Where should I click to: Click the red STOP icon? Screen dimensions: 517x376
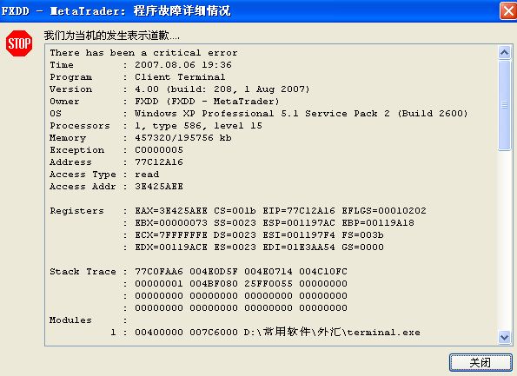coord(19,43)
